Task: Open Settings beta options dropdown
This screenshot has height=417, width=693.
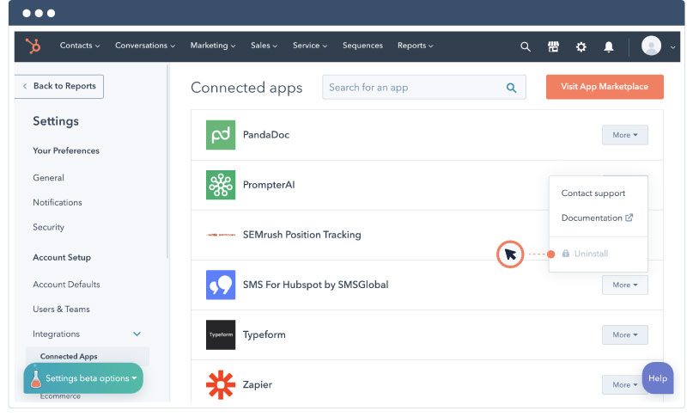Action: 83,378
